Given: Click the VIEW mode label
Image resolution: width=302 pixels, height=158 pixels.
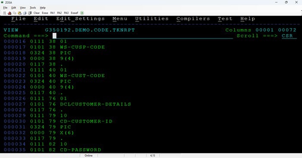Looking at the screenshot, I should 11,30.
